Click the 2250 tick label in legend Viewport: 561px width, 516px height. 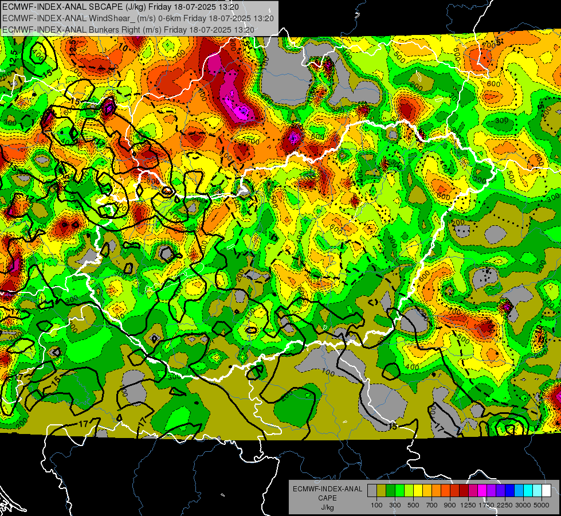(505, 505)
